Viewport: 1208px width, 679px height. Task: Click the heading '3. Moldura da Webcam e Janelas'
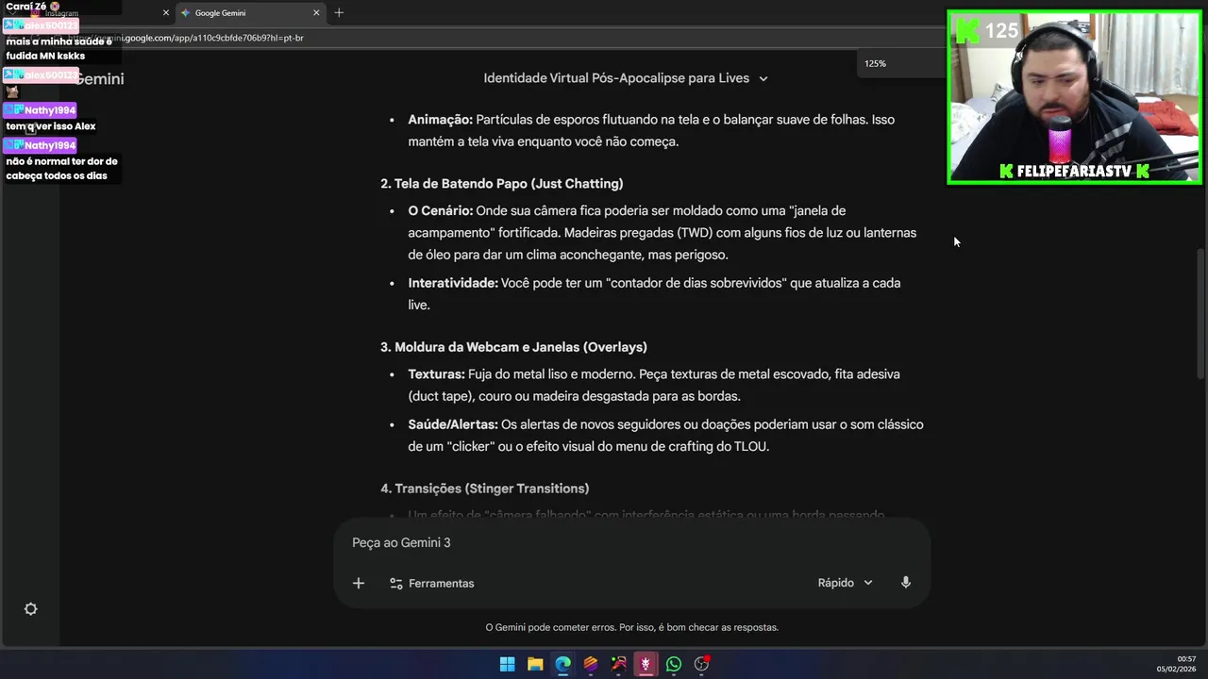click(x=513, y=347)
